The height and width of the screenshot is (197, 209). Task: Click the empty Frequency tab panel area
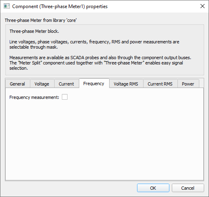tap(105, 139)
